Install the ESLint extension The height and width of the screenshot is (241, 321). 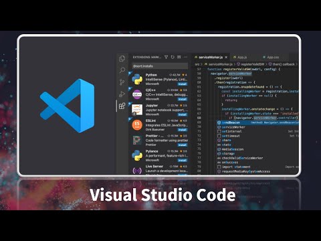(x=183, y=130)
